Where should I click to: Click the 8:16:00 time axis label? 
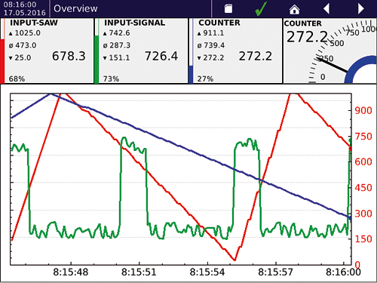tap(343, 272)
